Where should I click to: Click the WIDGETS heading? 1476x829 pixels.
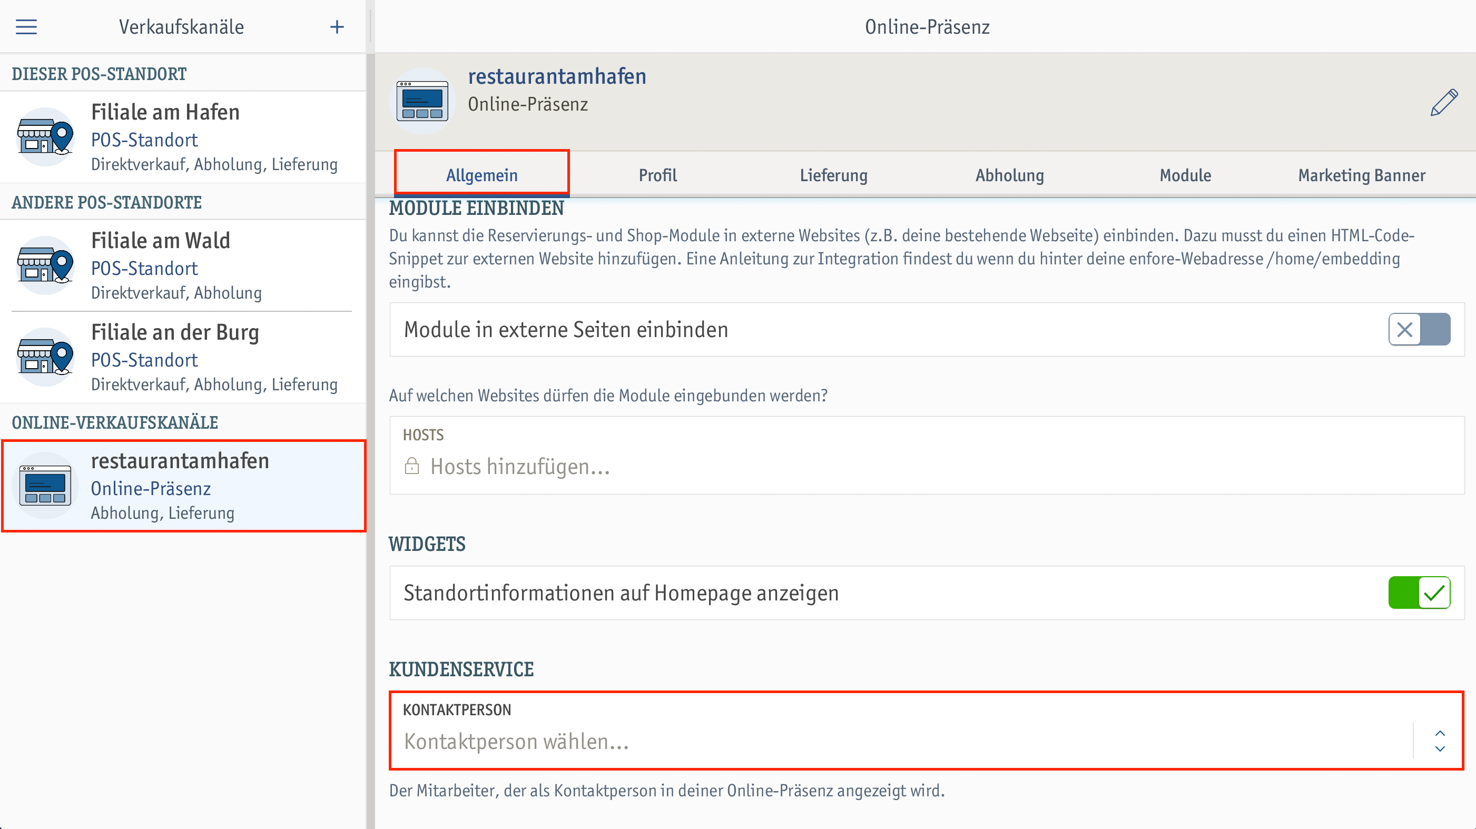(427, 544)
